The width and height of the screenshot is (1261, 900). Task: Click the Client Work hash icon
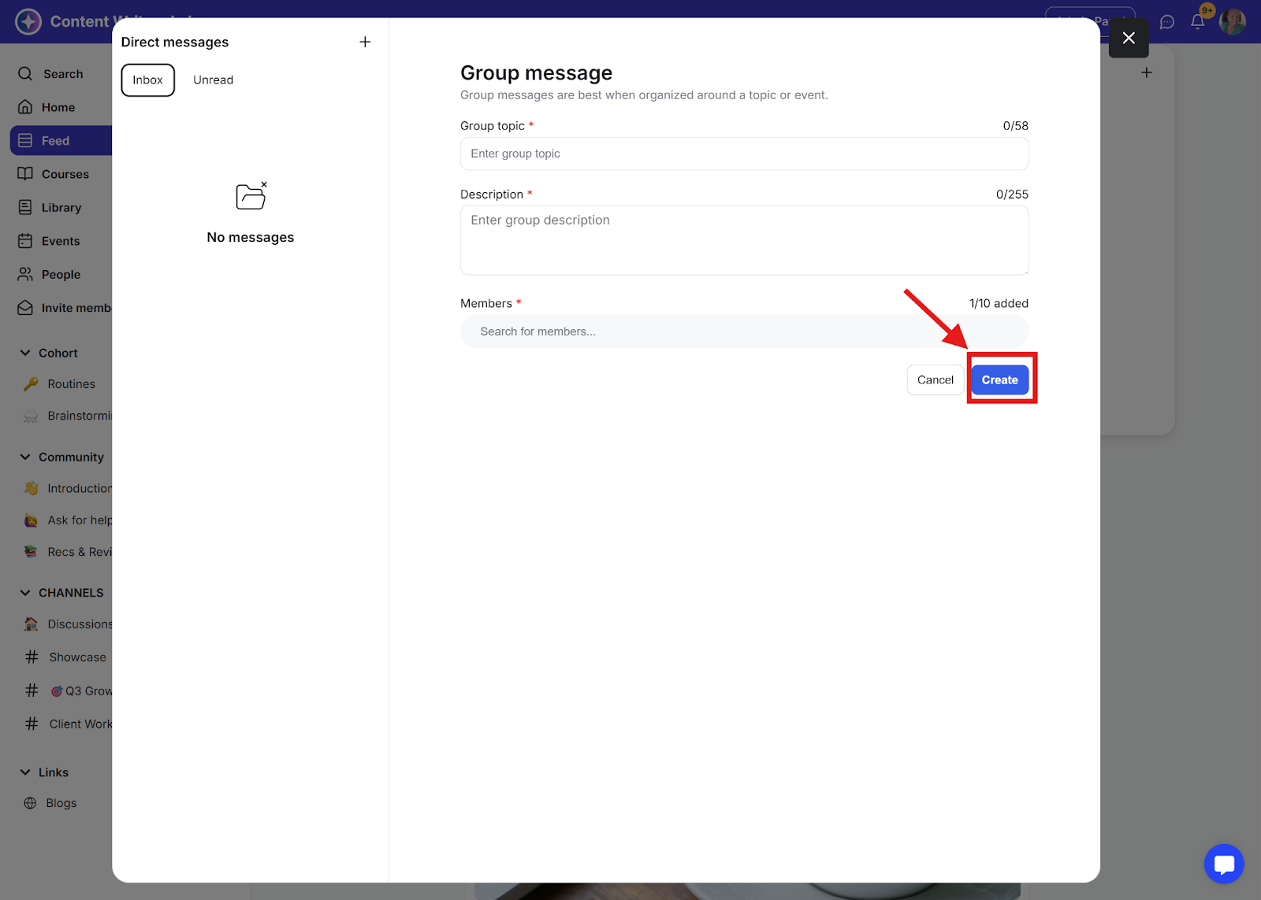pyautogui.click(x=32, y=724)
